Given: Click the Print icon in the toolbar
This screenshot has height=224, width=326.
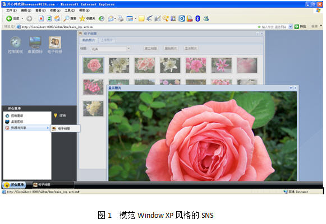Looking at the screenshot, I should click(x=121, y=18).
